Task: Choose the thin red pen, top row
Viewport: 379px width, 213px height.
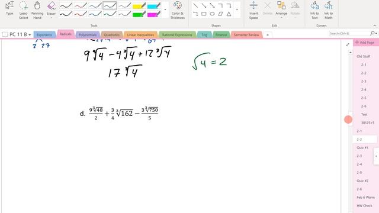Action: pyautogui.click(x=81, y=5)
